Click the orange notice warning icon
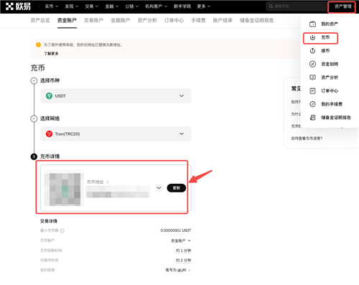This screenshot has height=285, width=359. 38,45
